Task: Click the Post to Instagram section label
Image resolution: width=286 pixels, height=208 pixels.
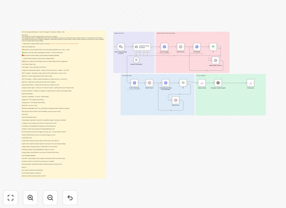Action: coord(201,75)
